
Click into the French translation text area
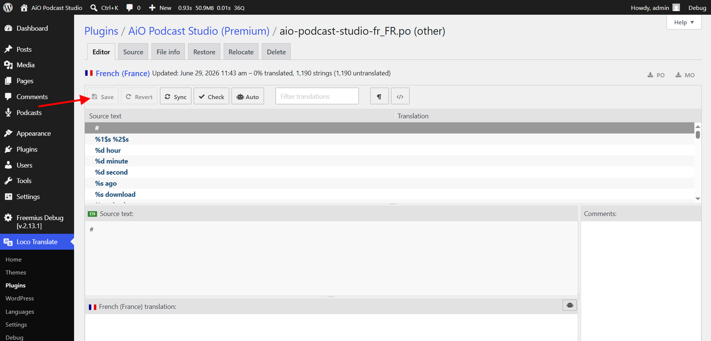(x=331, y=328)
